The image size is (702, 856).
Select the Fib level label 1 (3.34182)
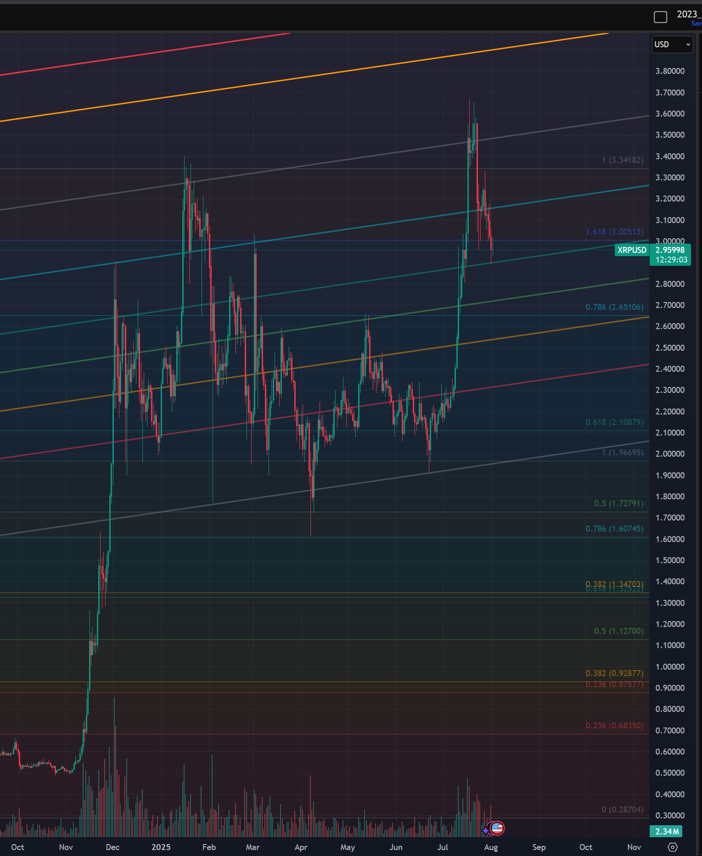623,160
